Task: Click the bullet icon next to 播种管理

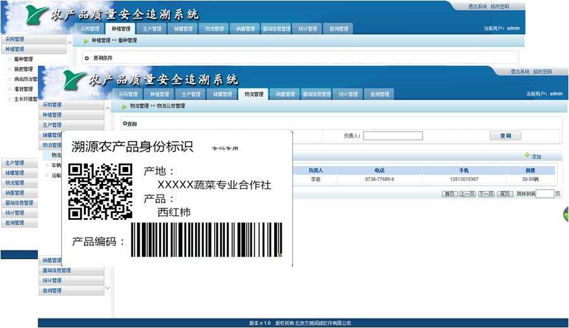Action: click(x=10, y=59)
